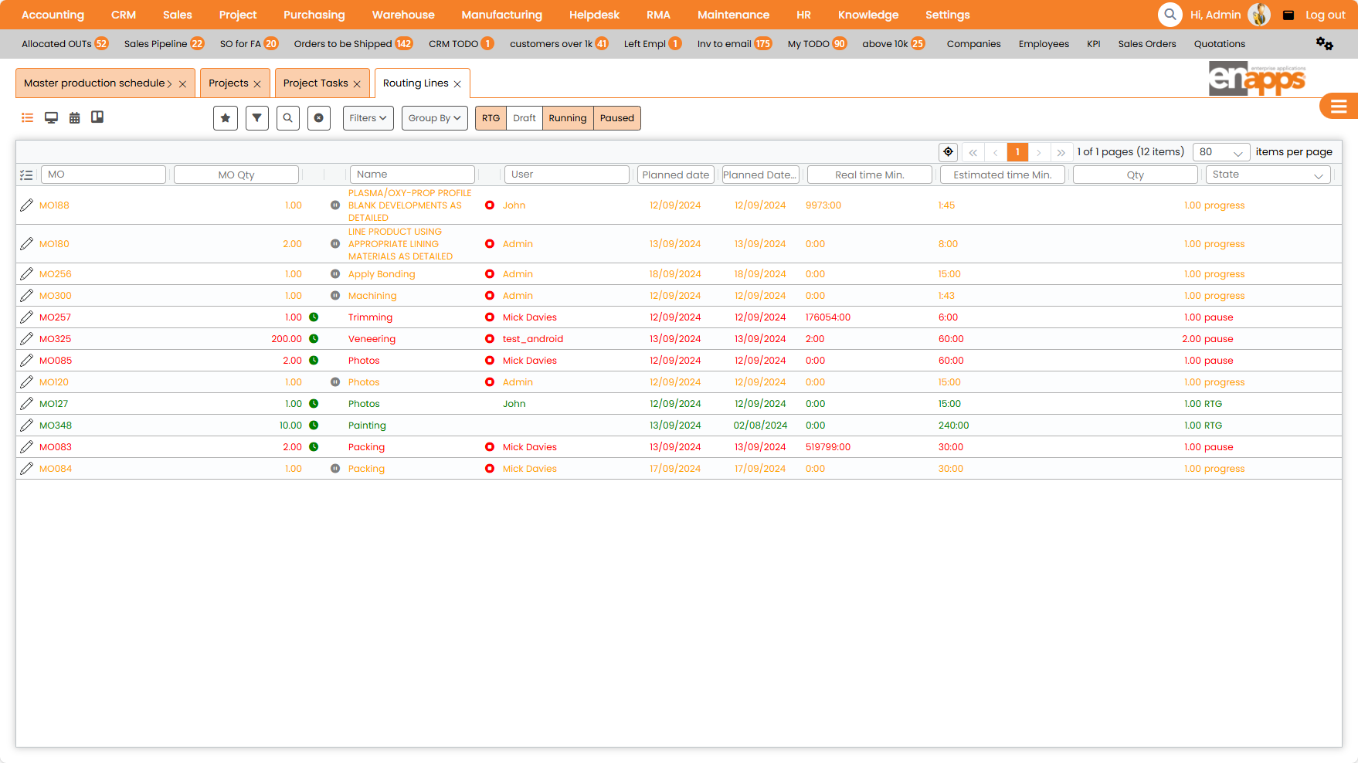Viewport: 1358px width, 763px height.
Task: Click the star favorites icon
Action: [x=225, y=117]
